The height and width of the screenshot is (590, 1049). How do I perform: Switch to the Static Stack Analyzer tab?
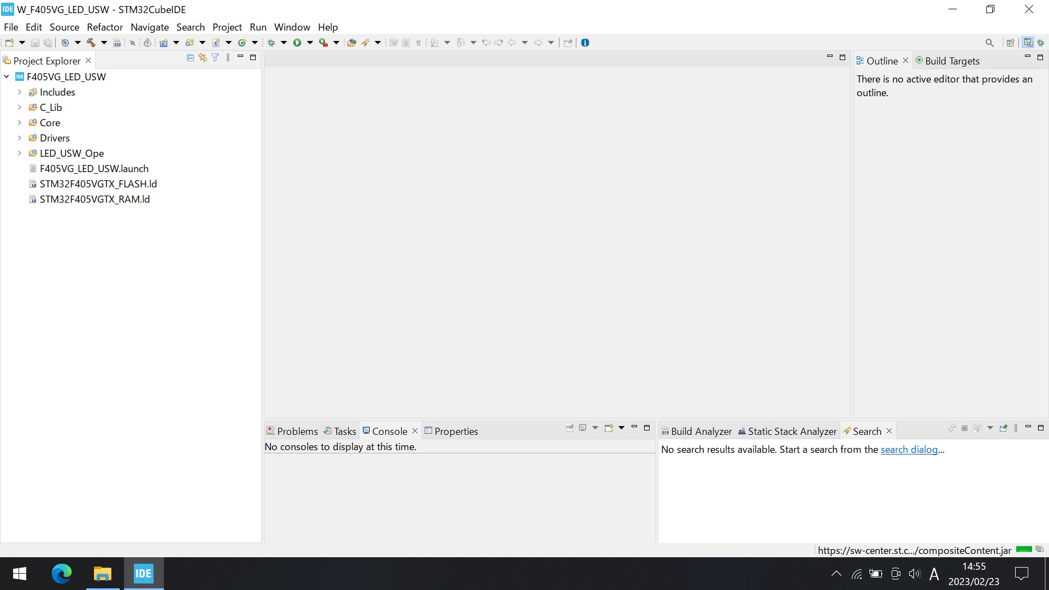coord(787,431)
